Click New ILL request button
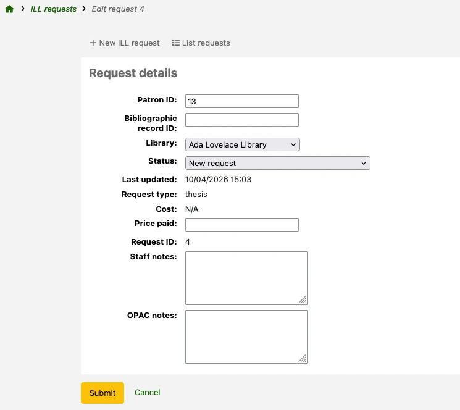 [x=124, y=43]
